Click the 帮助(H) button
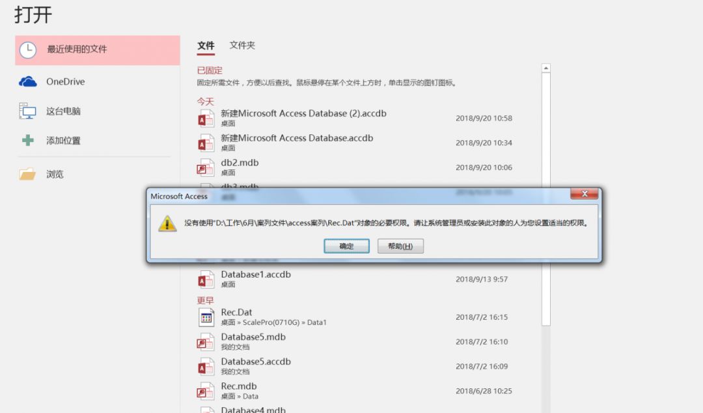The height and width of the screenshot is (413, 703). coord(400,246)
